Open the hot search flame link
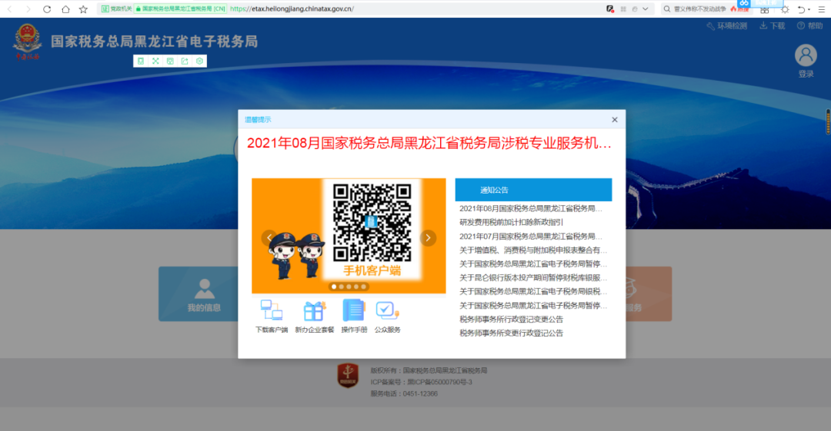Screen dimensions: 831x431 click(740, 9)
